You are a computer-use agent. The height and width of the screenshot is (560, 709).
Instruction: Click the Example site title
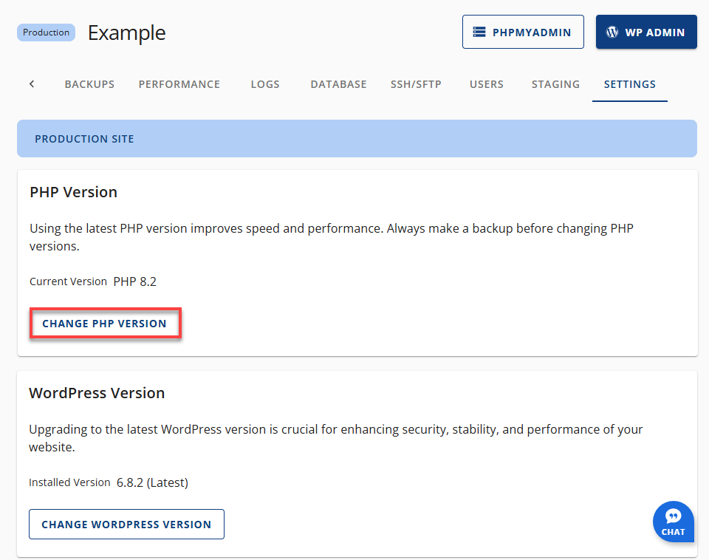[x=126, y=33]
